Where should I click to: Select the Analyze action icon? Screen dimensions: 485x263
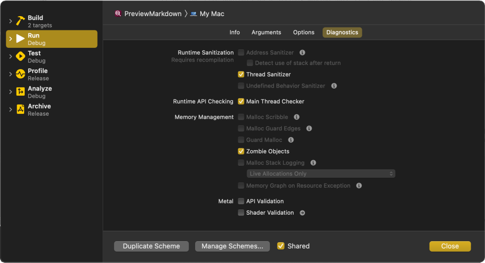[20, 92]
